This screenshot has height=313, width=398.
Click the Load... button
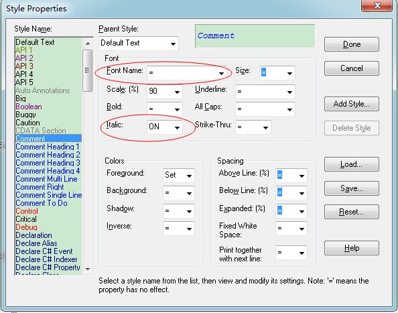tap(352, 164)
